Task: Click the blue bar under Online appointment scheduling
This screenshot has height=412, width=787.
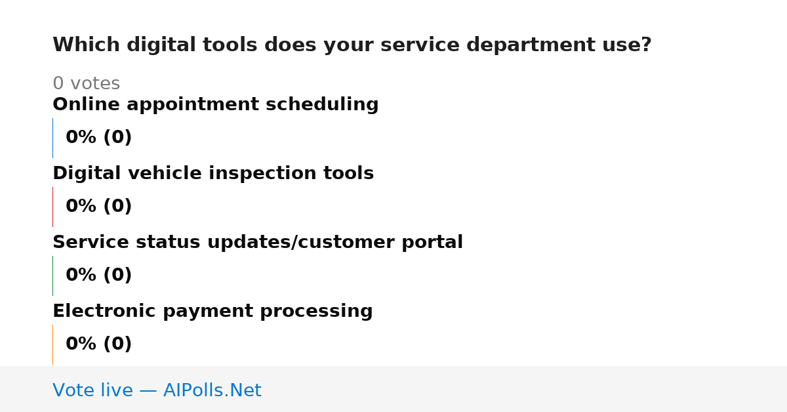Action: 52,138
